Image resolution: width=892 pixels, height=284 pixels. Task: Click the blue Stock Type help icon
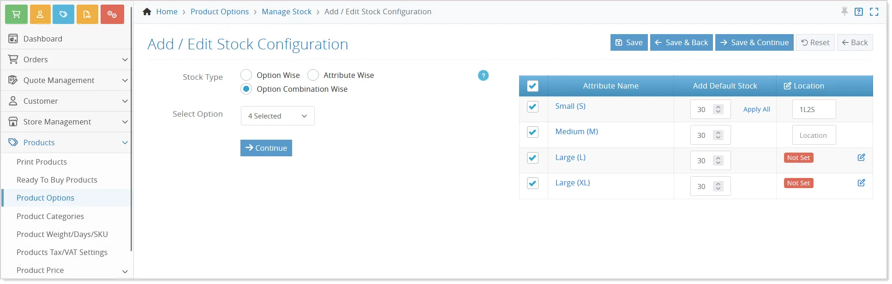483,76
